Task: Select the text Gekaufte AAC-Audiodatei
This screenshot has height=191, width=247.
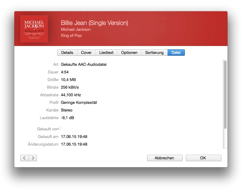Action: click(x=84, y=65)
